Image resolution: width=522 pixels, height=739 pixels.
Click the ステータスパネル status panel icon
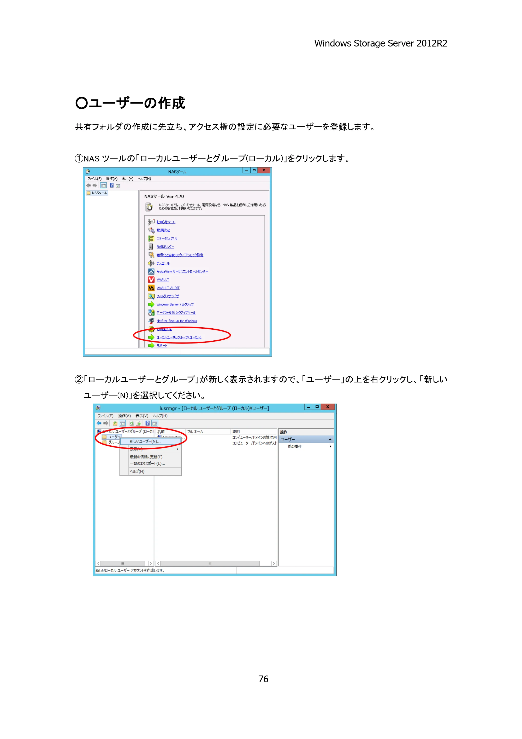click(151, 238)
